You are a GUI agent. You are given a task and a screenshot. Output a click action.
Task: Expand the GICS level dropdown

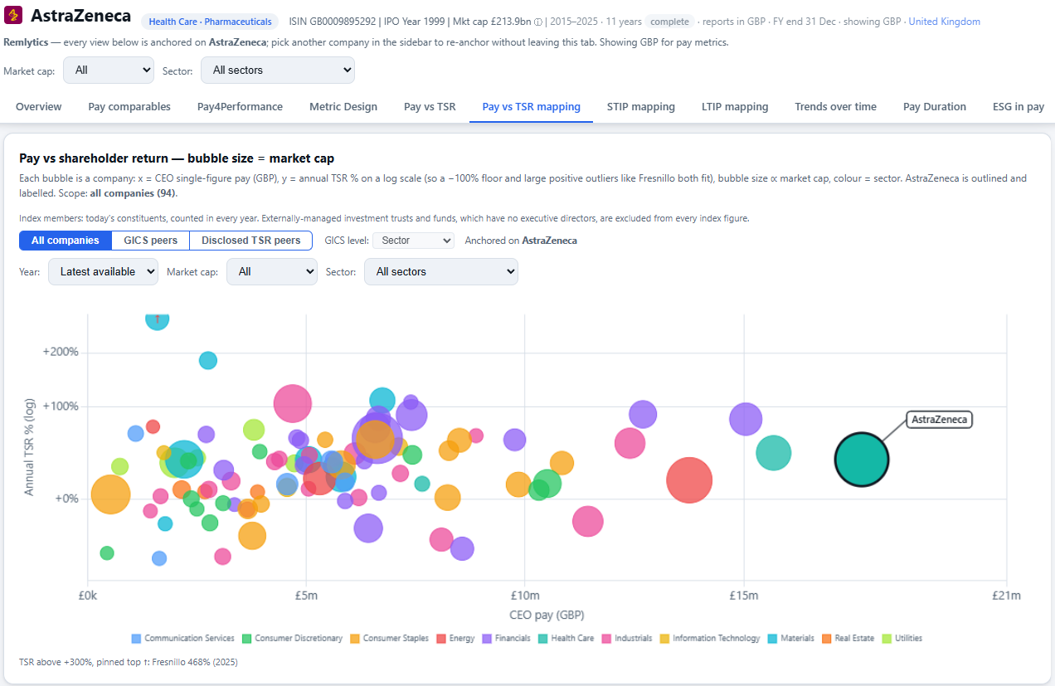pos(413,241)
